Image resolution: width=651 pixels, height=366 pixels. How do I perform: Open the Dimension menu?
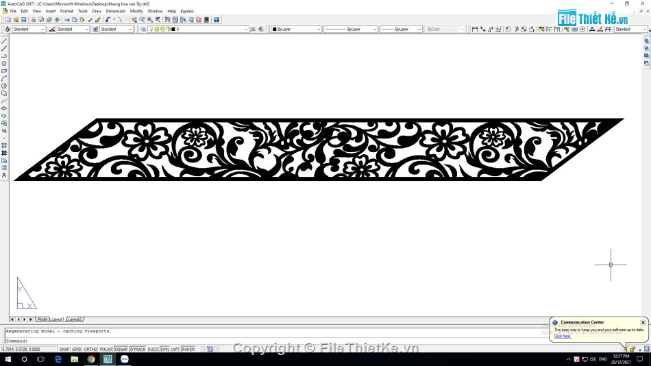point(116,11)
